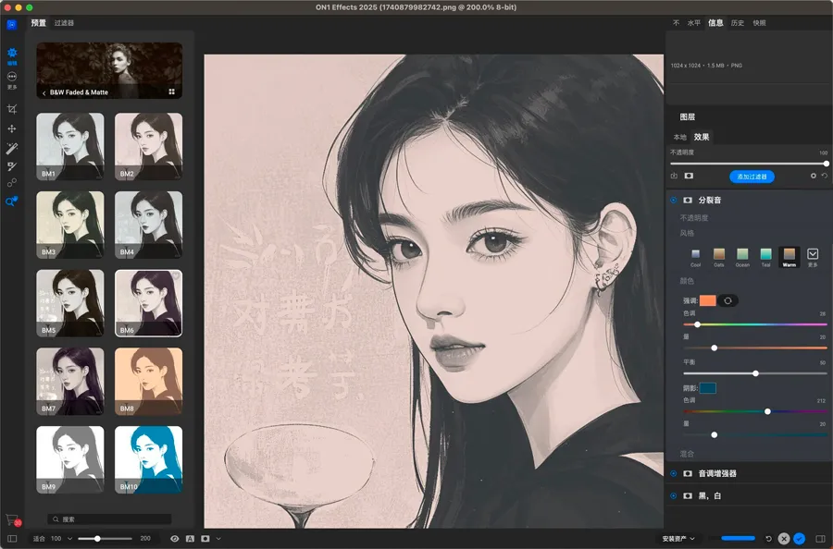Image resolution: width=833 pixels, height=549 pixels.
Task: Select the Crop tool in left toolbar
Action: pos(12,109)
